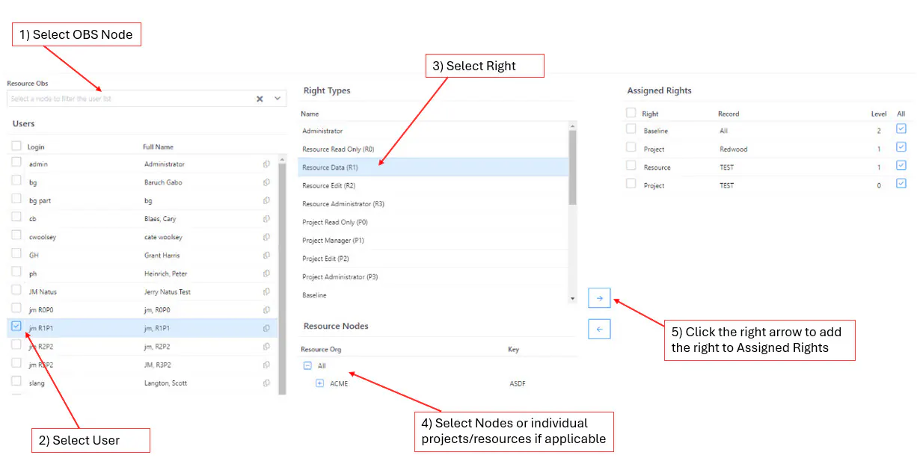This screenshot has height=467, width=917.
Task: Click copy icon next to cate woolsey
Action: click(x=266, y=237)
